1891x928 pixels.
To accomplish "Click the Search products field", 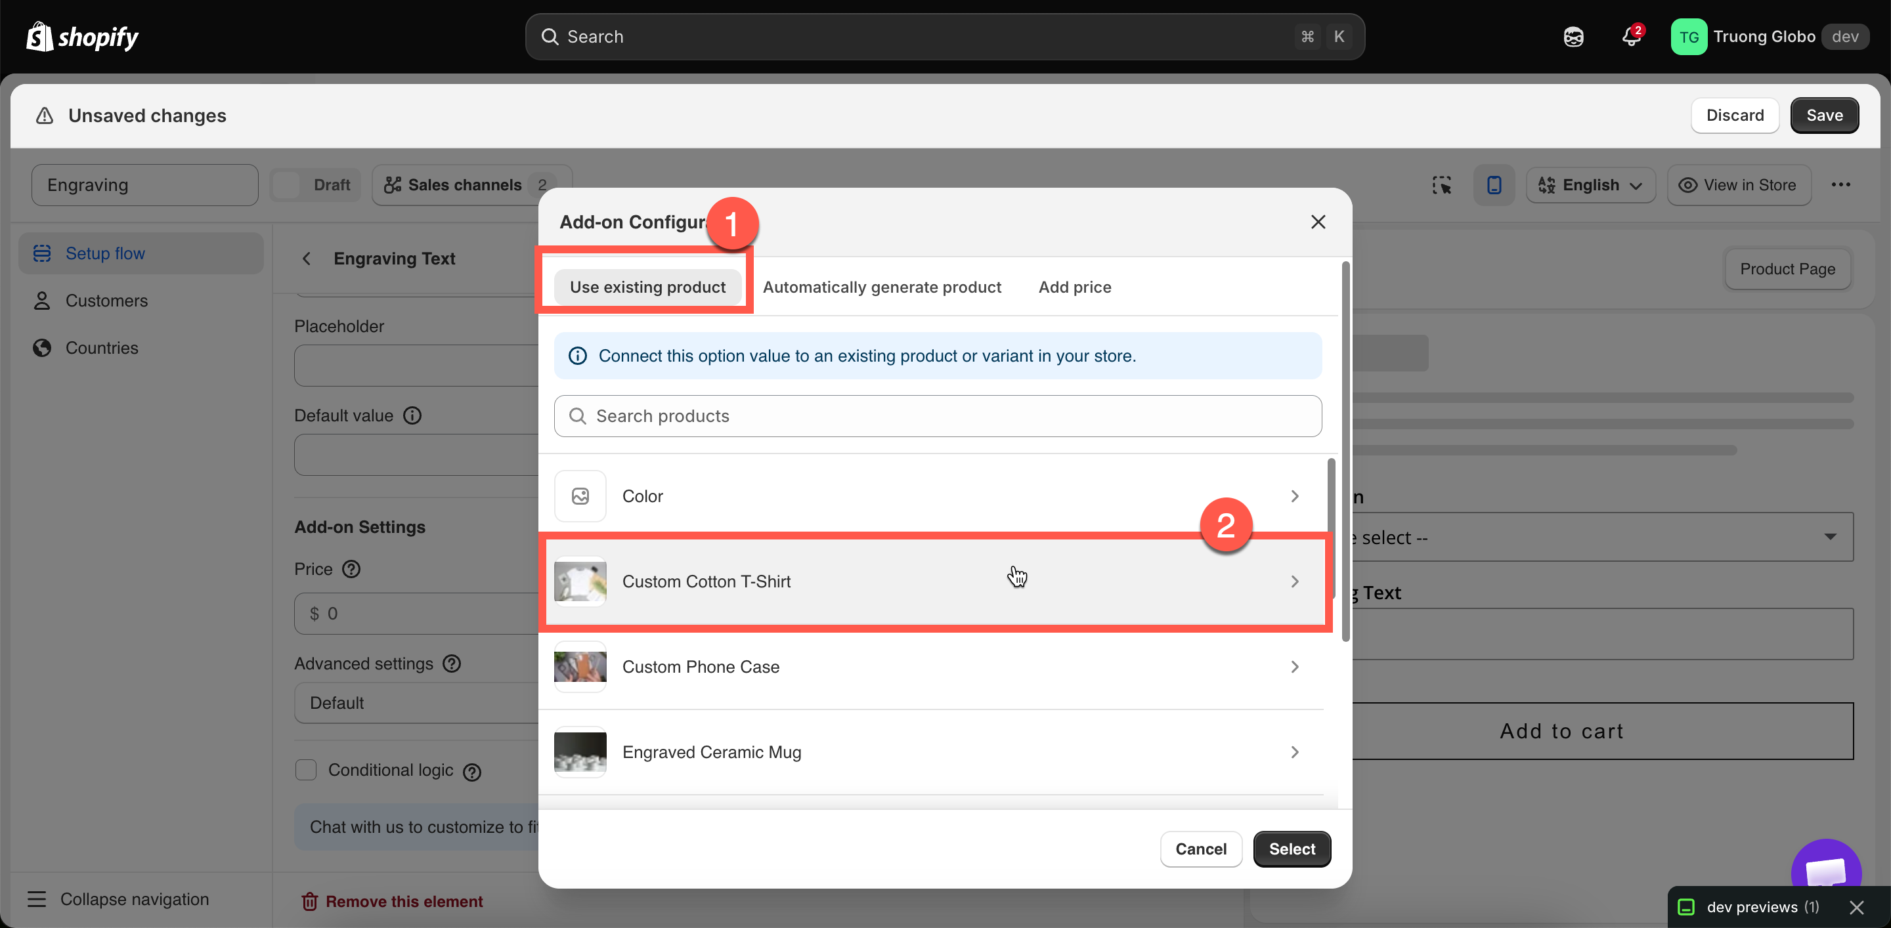I will coord(937,416).
